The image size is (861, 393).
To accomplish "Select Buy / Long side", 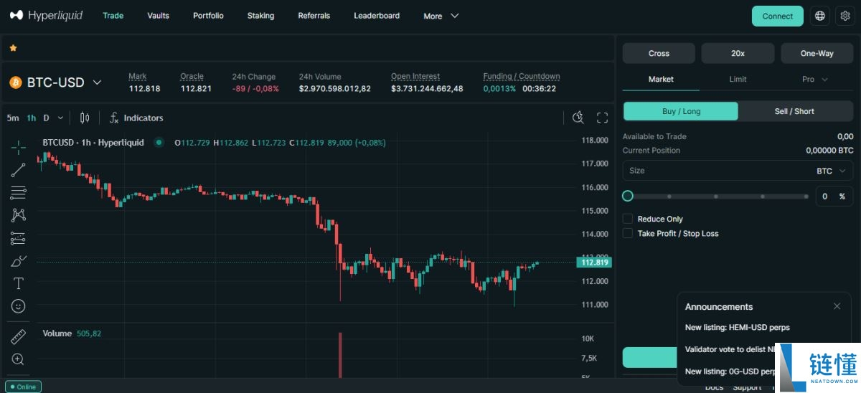I will tap(680, 111).
